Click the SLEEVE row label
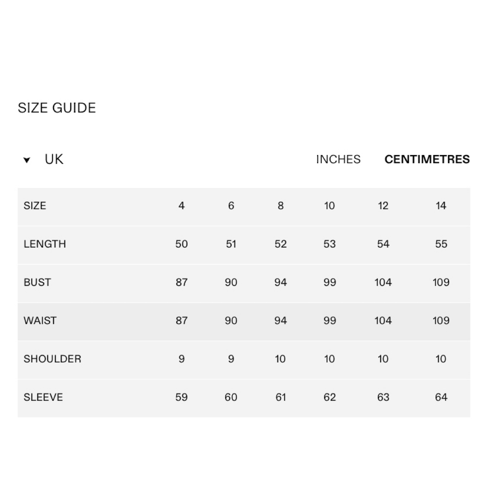488x488 pixels. [43, 397]
